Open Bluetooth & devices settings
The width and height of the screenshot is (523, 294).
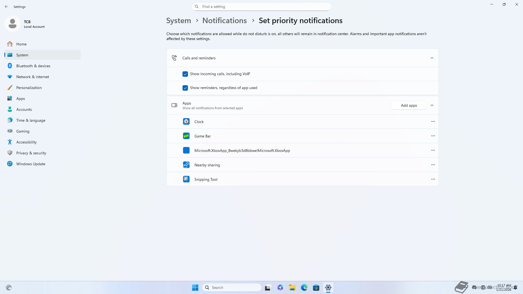click(x=33, y=66)
